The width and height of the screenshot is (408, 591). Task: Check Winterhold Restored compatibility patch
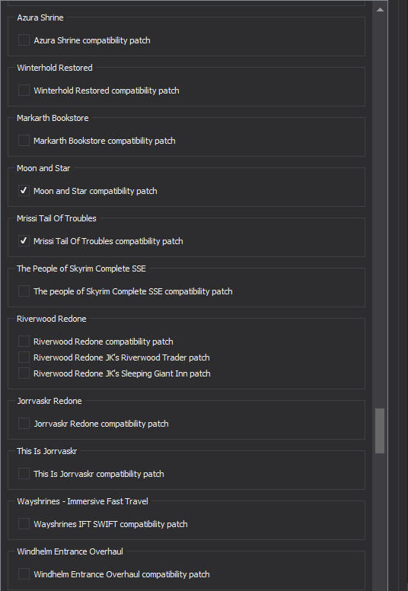pyautogui.click(x=24, y=90)
